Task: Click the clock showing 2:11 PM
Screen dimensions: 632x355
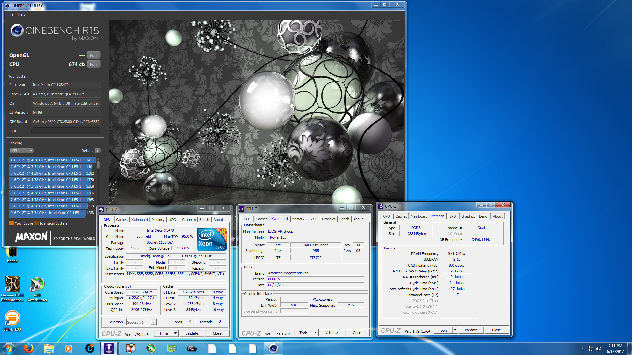Action: pyautogui.click(x=615, y=346)
